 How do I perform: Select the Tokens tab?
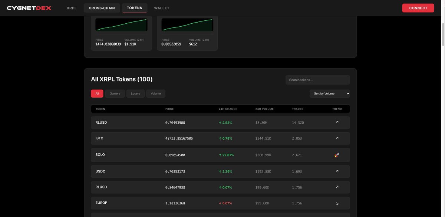pos(135,8)
